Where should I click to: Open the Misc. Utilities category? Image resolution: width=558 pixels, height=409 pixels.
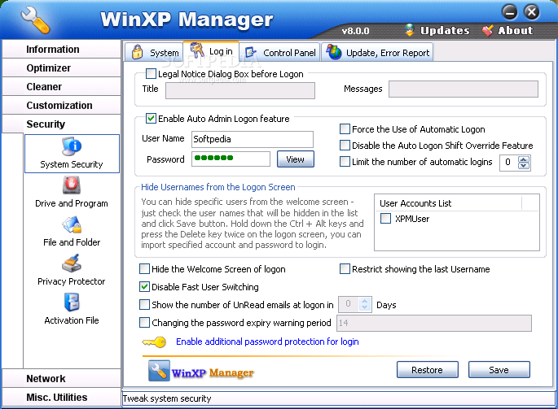(x=61, y=398)
